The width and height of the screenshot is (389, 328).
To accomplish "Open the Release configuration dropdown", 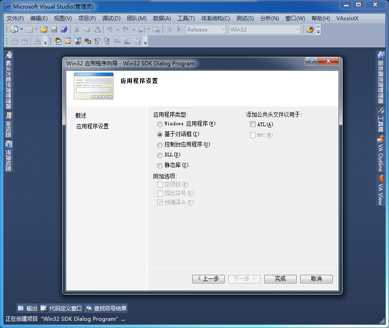I will click(x=206, y=30).
